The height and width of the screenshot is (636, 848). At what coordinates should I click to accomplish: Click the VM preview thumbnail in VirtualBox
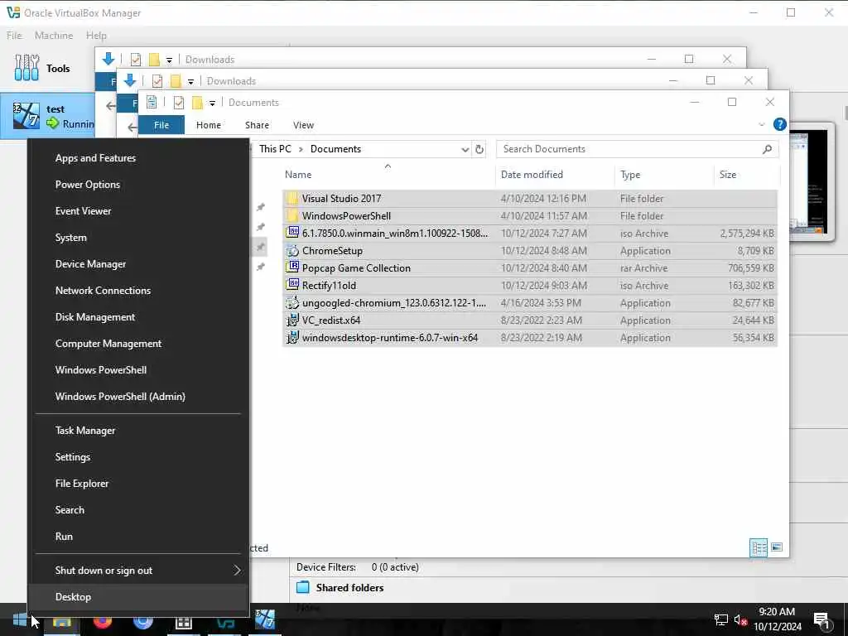[x=812, y=181]
